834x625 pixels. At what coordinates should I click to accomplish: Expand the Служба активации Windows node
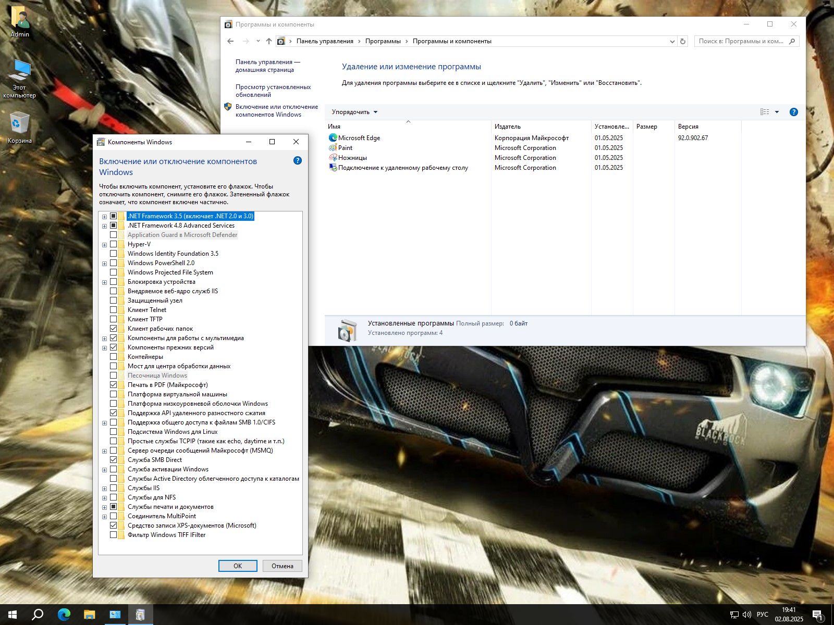104,470
